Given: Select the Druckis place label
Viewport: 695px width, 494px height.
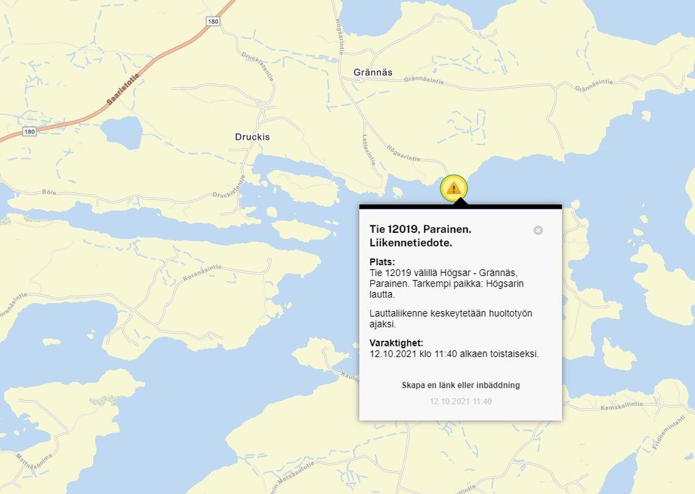Looking at the screenshot, I should pos(252,137).
